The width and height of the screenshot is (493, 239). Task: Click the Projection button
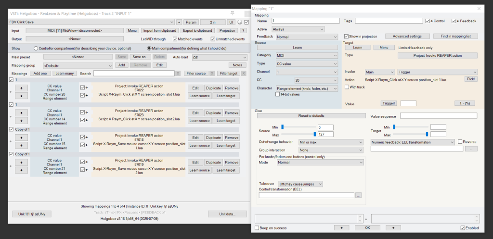(x=227, y=30)
